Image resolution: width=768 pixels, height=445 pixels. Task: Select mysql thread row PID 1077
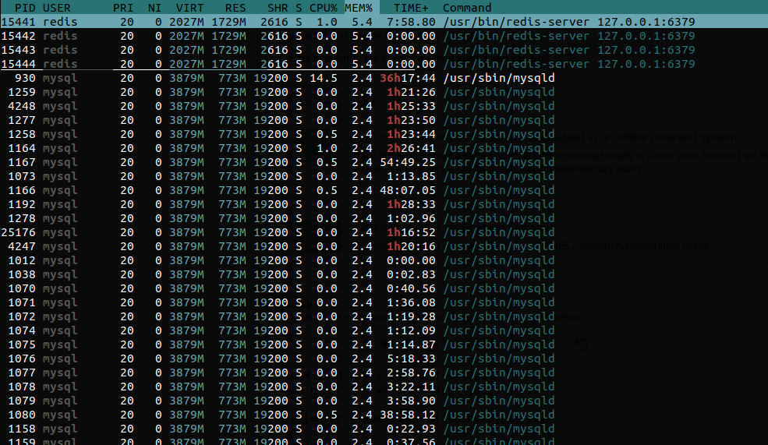coord(384,373)
